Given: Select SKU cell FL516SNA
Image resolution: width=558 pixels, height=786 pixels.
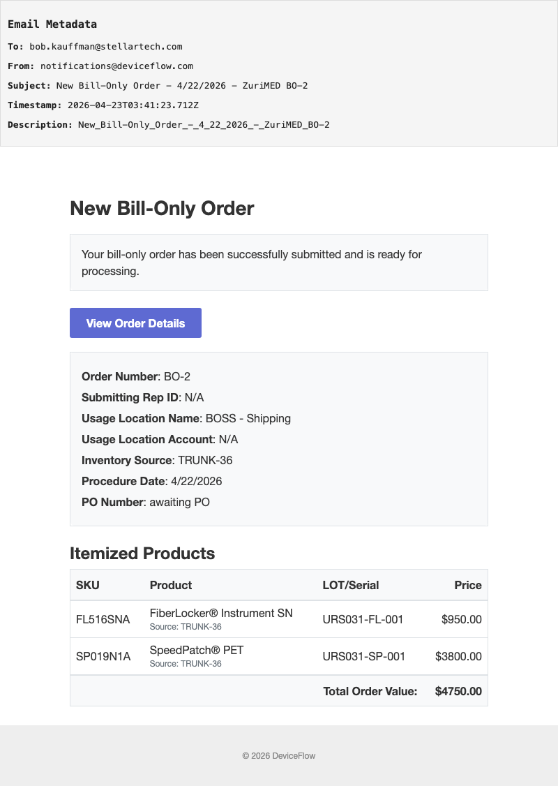Looking at the screenshot, I should tap(103, 620).
